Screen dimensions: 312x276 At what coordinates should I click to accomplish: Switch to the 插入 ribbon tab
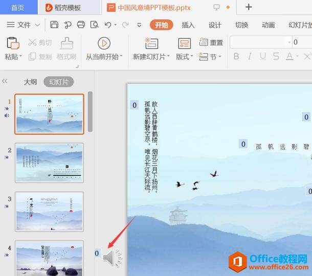[x=188, y=25]
